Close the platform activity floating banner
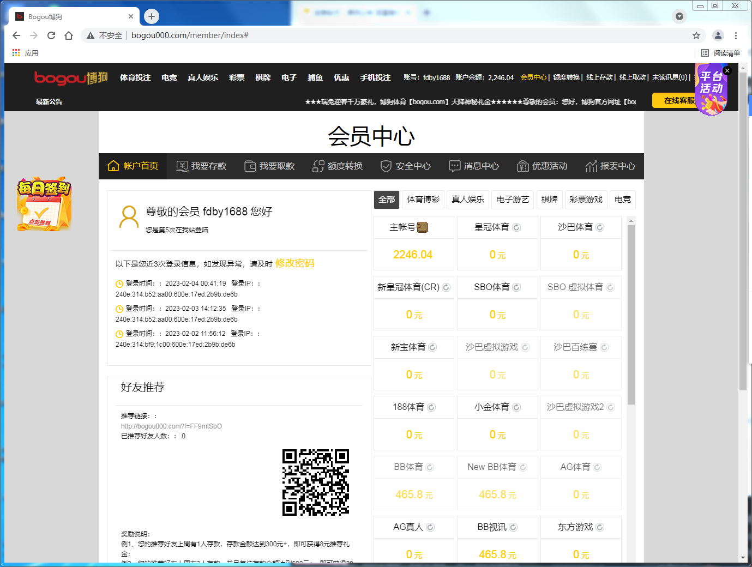The width and height of the screenshot is (752, 567). coord(727,71)
